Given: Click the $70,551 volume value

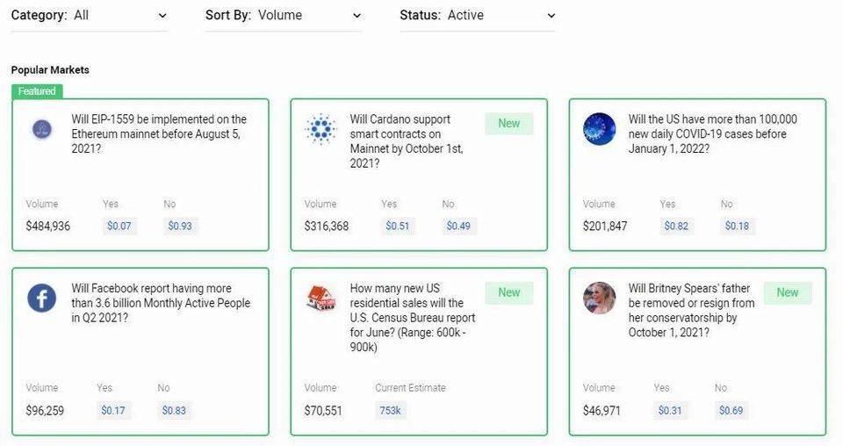Looking at the screenshot, I should click(x=323, y=411).
